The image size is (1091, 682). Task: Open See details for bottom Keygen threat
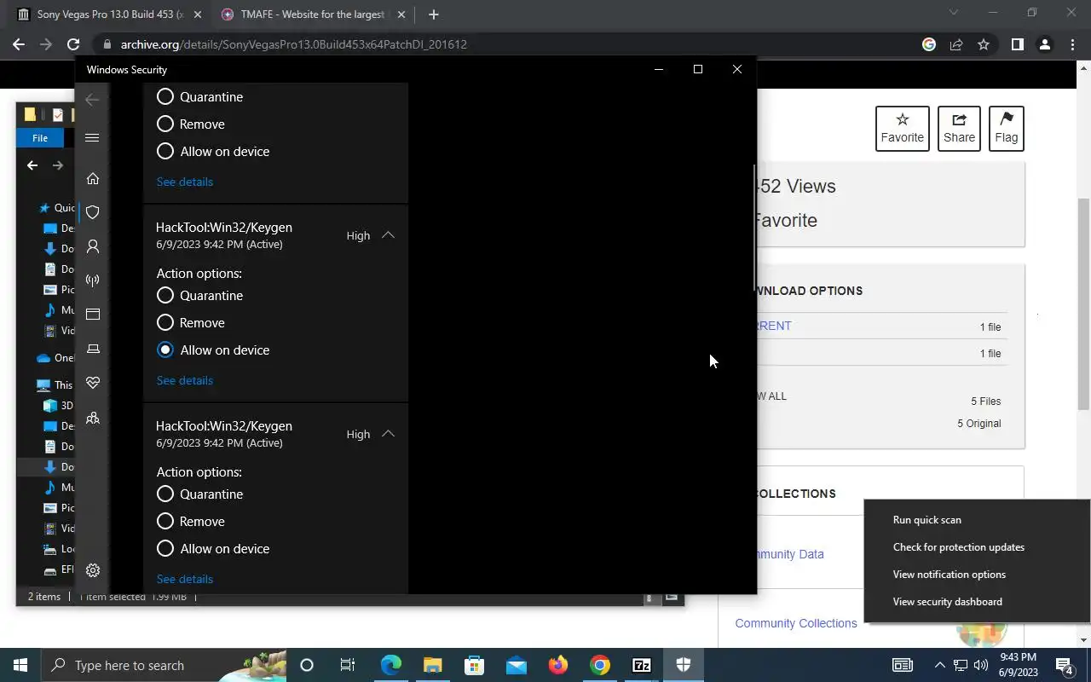(x=185, y=579)
